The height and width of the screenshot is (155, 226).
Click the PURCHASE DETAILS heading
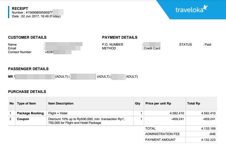point(27,91)
